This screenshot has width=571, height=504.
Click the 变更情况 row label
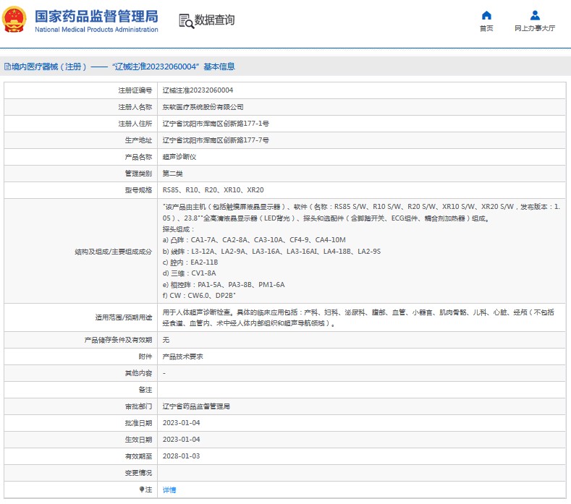pyautogui.click(x=138, y=473)
